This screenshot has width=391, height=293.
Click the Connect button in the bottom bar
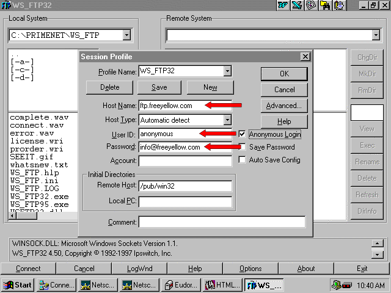click(28, 269)
